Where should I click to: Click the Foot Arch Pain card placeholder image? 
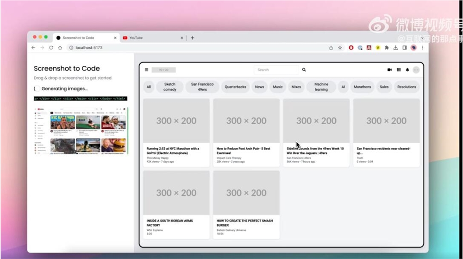(x=246, y=120)
